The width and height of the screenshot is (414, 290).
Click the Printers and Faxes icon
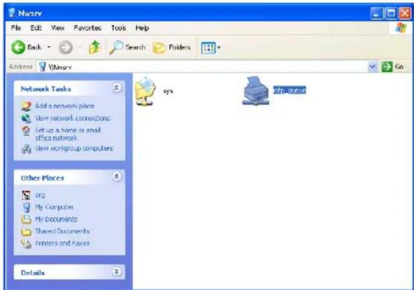(x=26, y=243)
